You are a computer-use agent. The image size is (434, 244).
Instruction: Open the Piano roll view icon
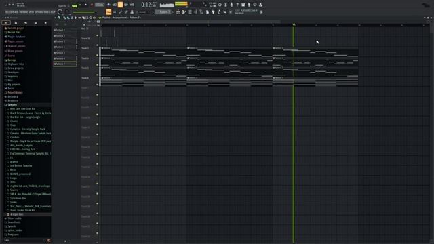click(x=184, y=12)
